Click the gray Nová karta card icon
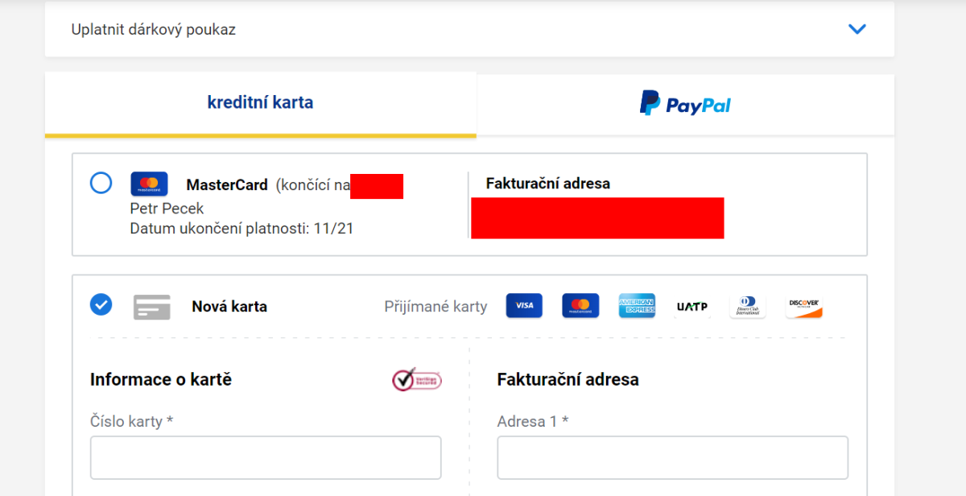Screen dimensions: 966x496 point(152,307)
